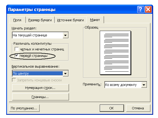Confirm with the OK button
Image resolution: width=158 pixels, height=118 pixels.
[112, 108]
